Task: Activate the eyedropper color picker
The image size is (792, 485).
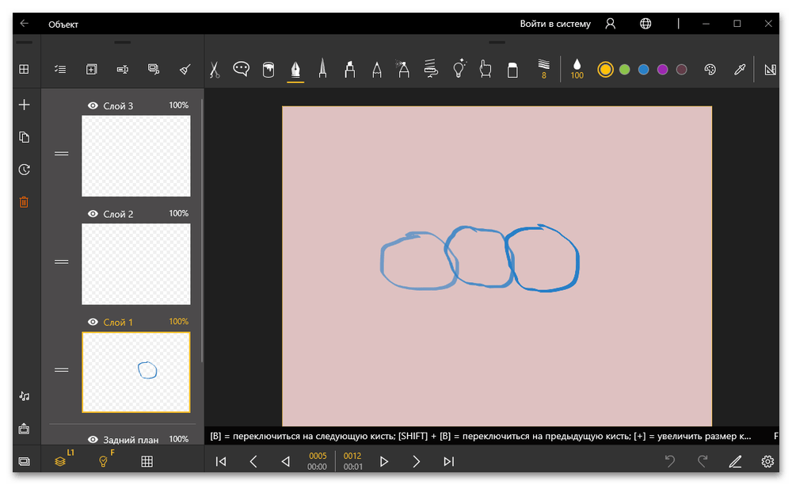Action: click(739, 70)
